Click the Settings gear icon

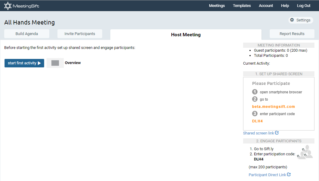[292, 20]
